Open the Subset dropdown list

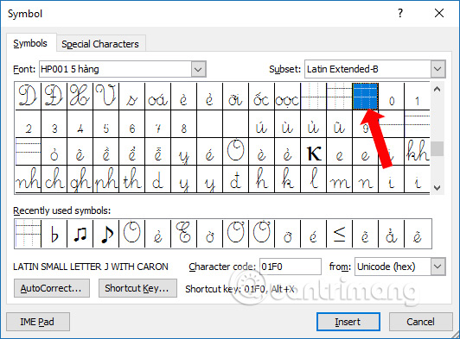[438, 69]
